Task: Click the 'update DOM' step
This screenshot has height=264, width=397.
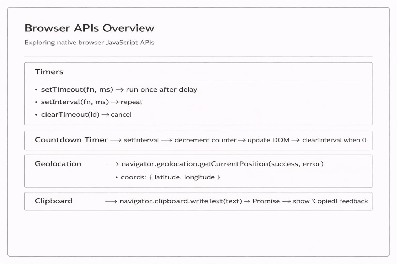Action: [x=268, y=140]
